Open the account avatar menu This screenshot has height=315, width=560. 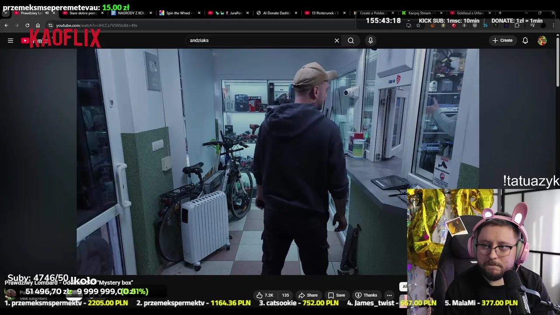[542, 40]
